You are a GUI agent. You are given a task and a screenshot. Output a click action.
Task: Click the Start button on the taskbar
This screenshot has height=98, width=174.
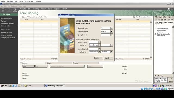[4, 86]
